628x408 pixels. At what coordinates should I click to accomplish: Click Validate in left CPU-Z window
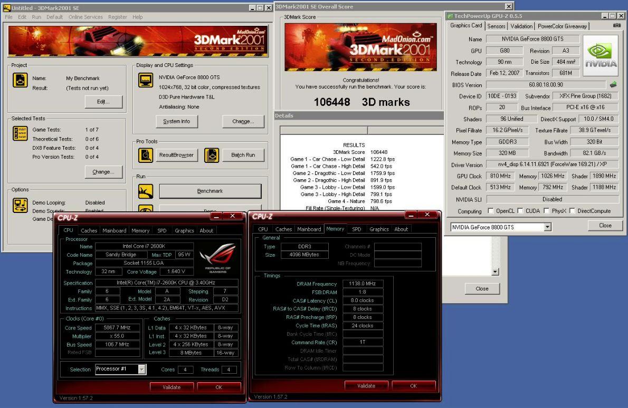point(172,387)
